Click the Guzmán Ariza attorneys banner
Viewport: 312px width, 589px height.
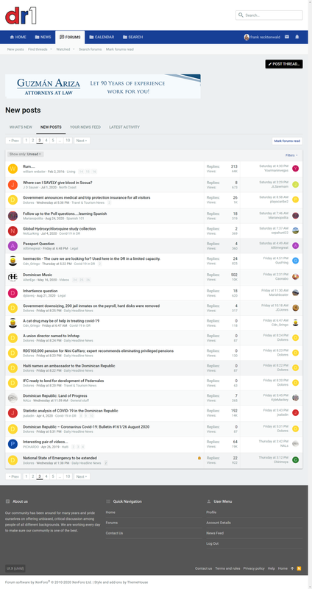click(x=103, y=86)
